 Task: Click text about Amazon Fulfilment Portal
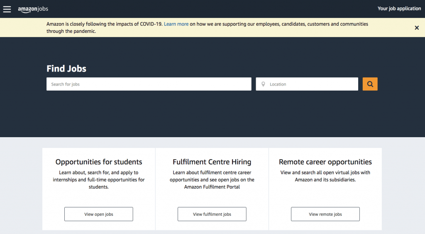pyautogui.click(x=212, y=180)
